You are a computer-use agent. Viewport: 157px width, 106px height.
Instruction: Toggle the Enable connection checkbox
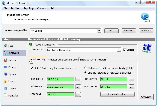click(125, 50)
